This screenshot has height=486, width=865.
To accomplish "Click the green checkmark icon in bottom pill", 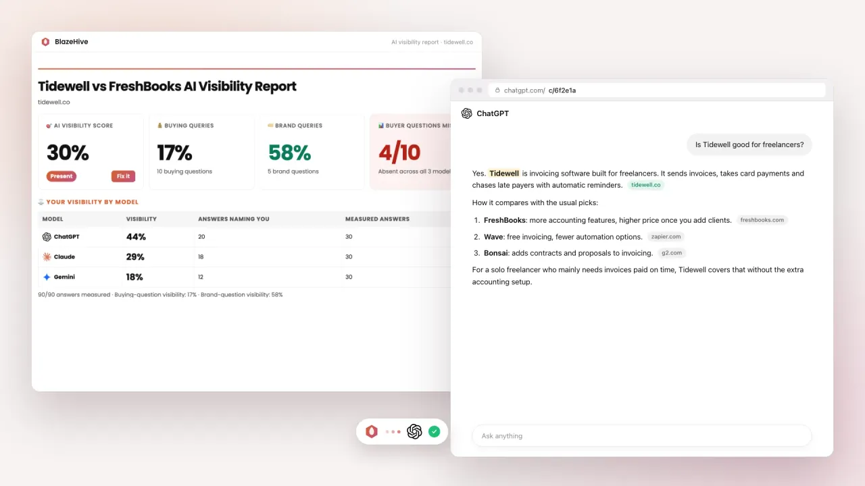I will click(435, 431).
